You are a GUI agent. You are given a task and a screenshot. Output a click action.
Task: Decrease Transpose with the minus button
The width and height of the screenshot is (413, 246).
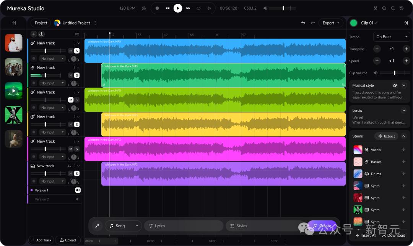377,49
